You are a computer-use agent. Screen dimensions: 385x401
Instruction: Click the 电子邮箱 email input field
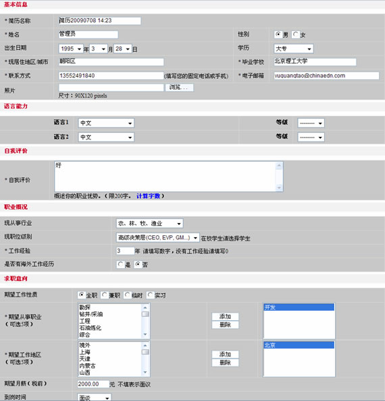(326, 75)
